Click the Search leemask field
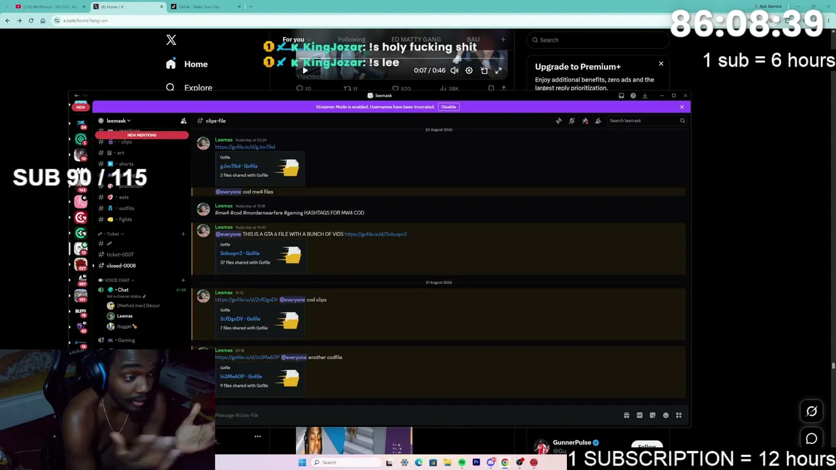The height and width of the screenshot is (470, 836). [x=646, y=121]
